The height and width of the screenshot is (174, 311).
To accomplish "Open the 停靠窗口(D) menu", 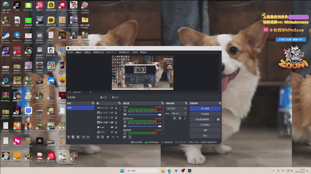I will 98,52.
